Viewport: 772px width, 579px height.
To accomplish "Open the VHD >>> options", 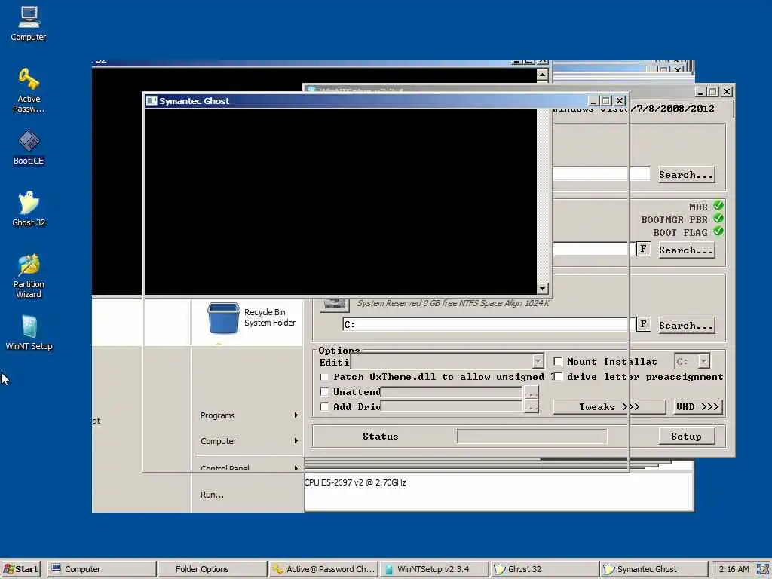I will pyautogui.click(x=697, y=406).
